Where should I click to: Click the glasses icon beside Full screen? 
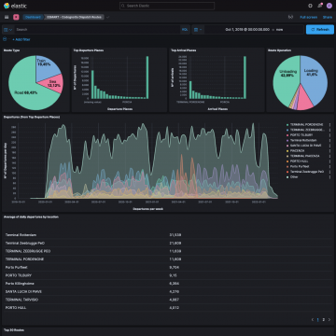coord(290,17)
